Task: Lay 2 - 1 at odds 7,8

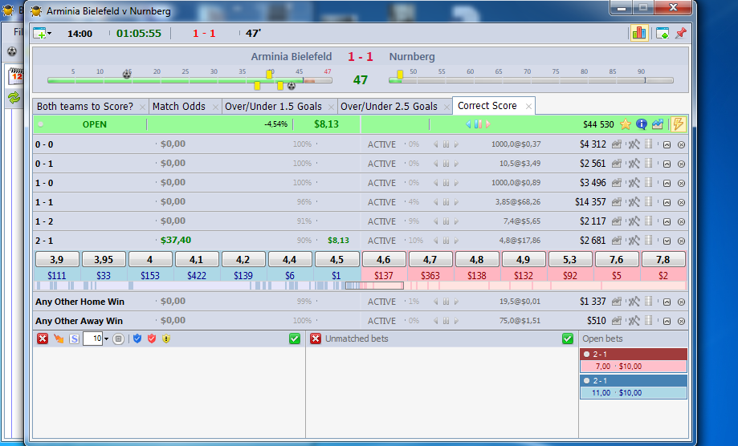Action: 663,259
